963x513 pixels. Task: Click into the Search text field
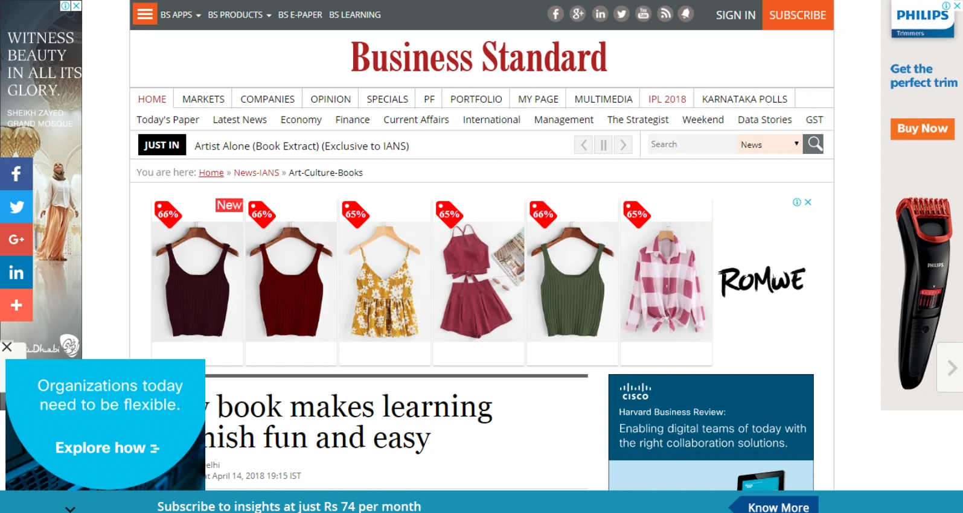coord(691,144)
